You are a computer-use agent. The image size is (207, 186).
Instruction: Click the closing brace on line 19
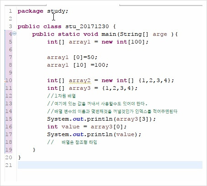click(34, 150)
